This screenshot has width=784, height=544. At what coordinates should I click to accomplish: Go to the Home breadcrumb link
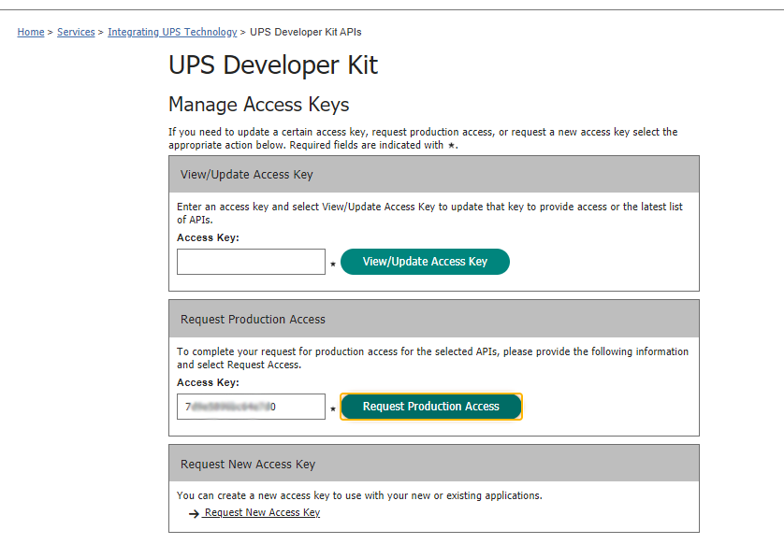pyautogui.click(x=31, y=32)
